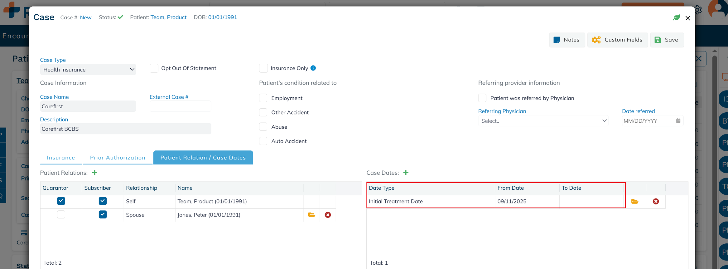Screen dimensions: 728x269
Task: Delete the Spouse relation row
Action: (x=328, y=215)
